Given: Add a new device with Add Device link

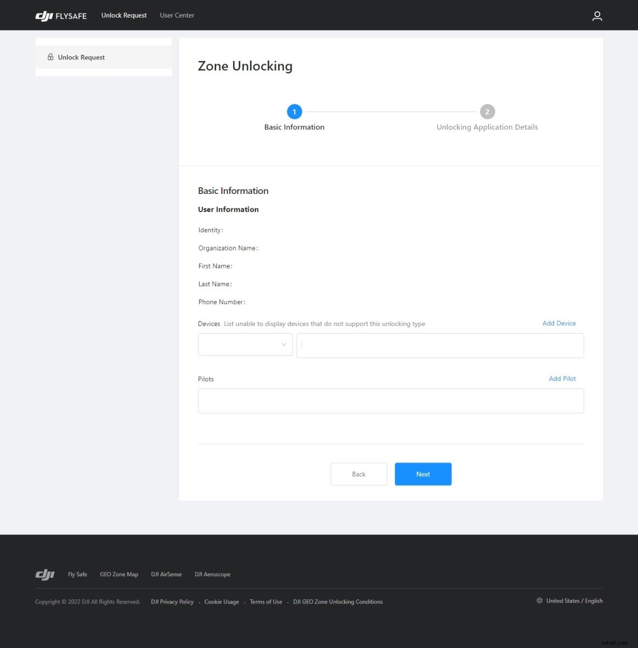Looking at the screenshot, I should pyautogui.click(x=559, y=323).
